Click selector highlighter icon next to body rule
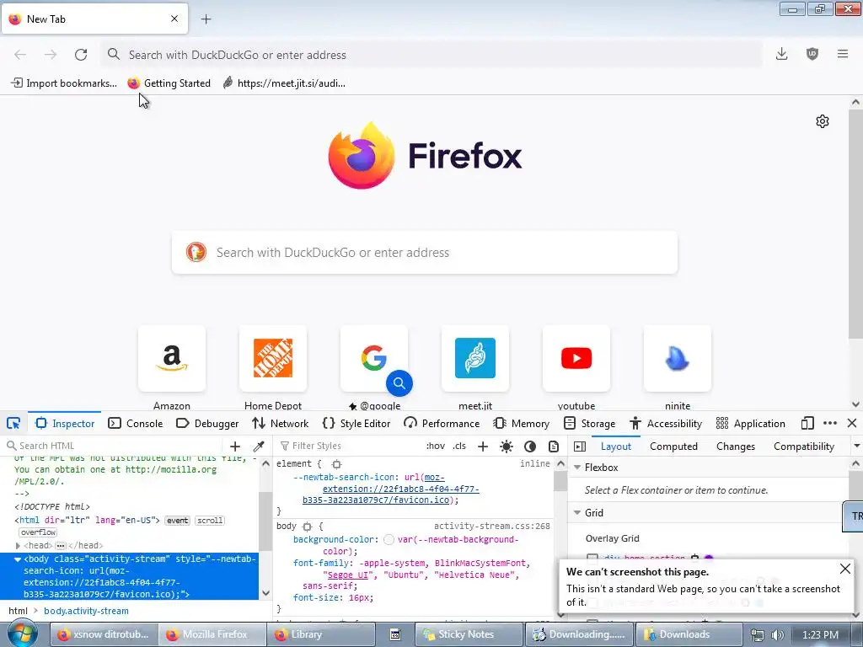 [x=307, y=527]
